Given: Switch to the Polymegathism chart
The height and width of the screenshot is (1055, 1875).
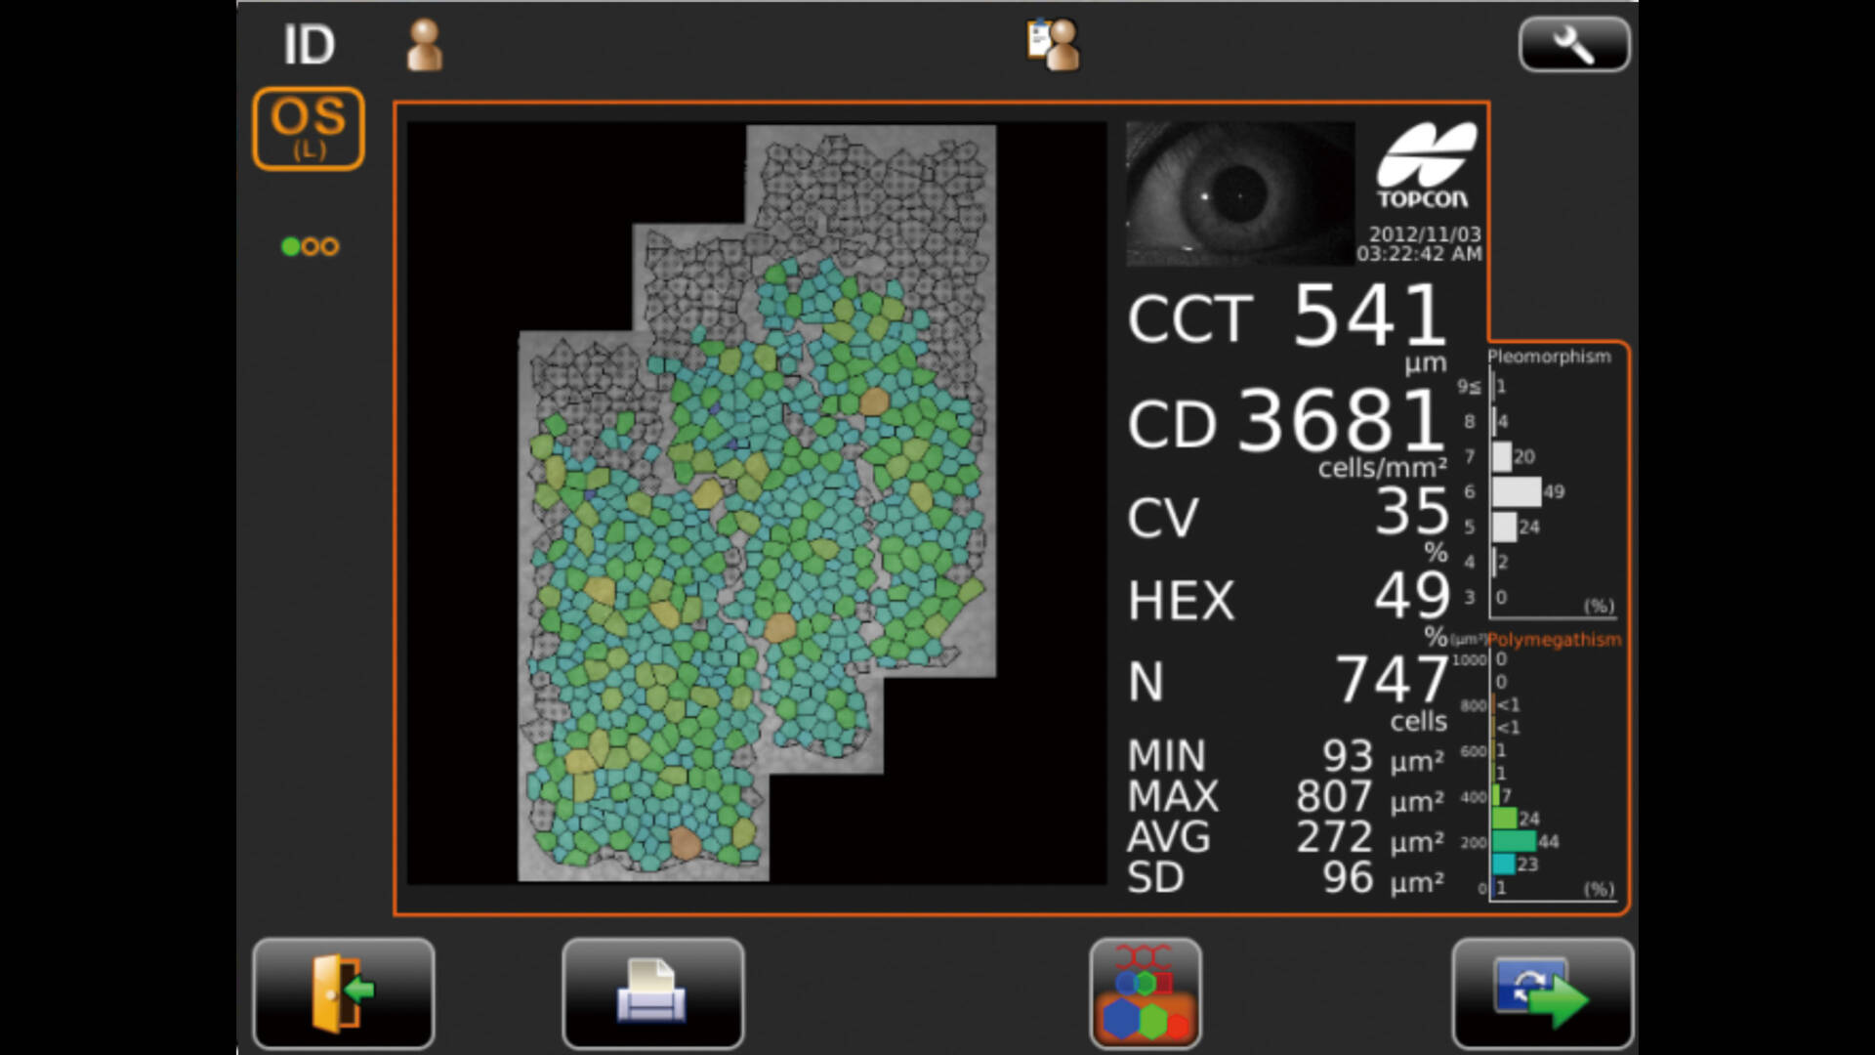Looking at the screenshot, I should click(x=1554, y=640).
